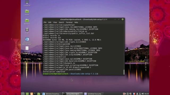Image resolution: width=170 pixels, height=95 pixels.
Task: Click the 06:30 panel clock
Action: tap(146, 94)
